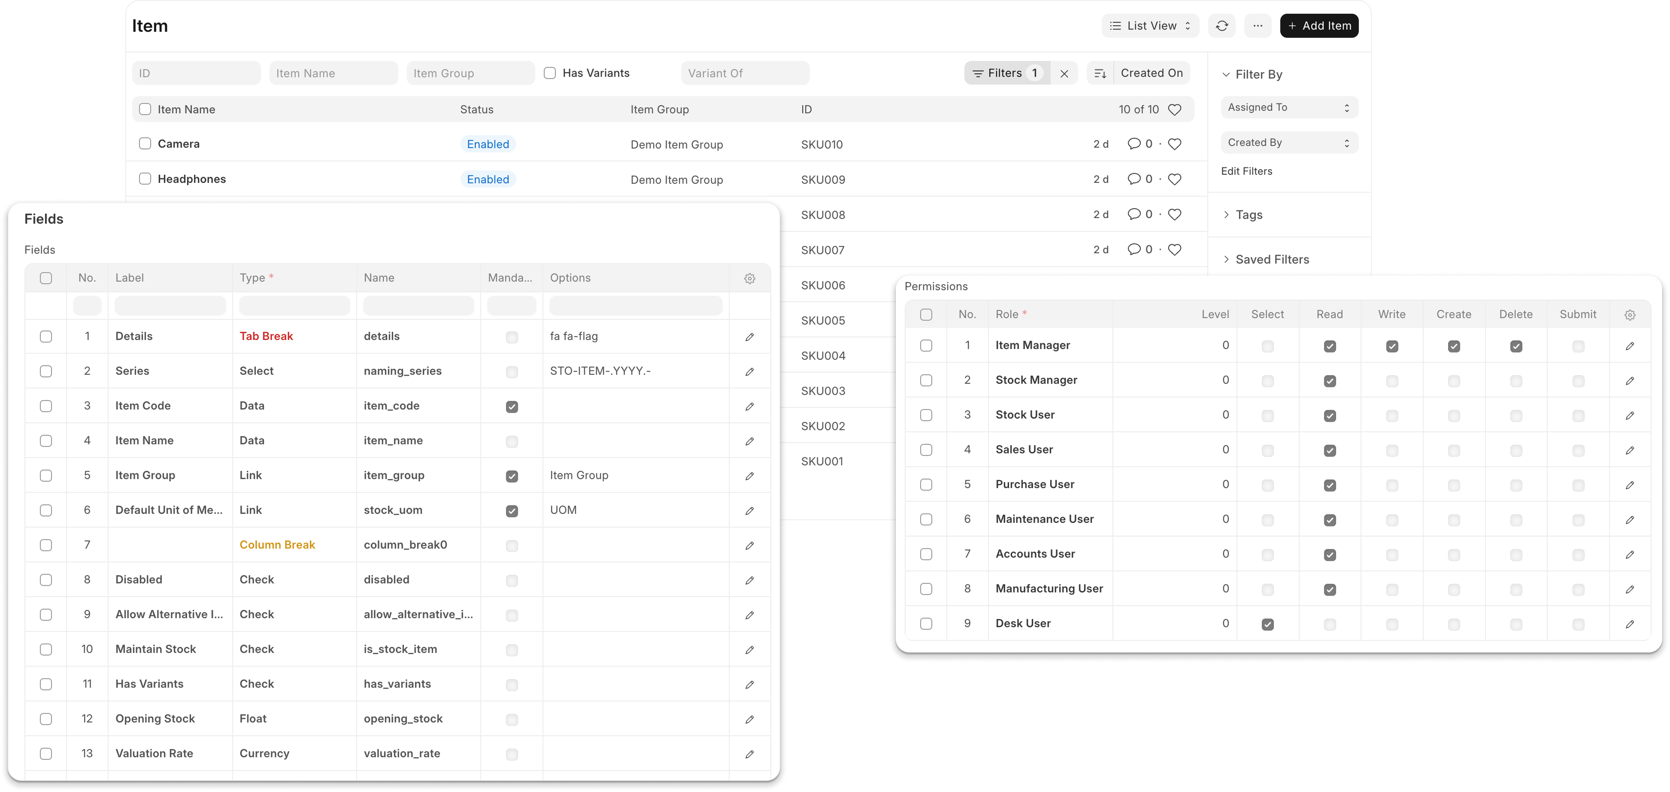The height and width of the screenshot is (792, 1670).
Task: Edit Sales User permission row pencil
Action: click(1630, 450)
